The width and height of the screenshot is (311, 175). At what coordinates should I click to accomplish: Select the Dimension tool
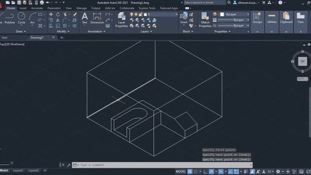point(97,18)
